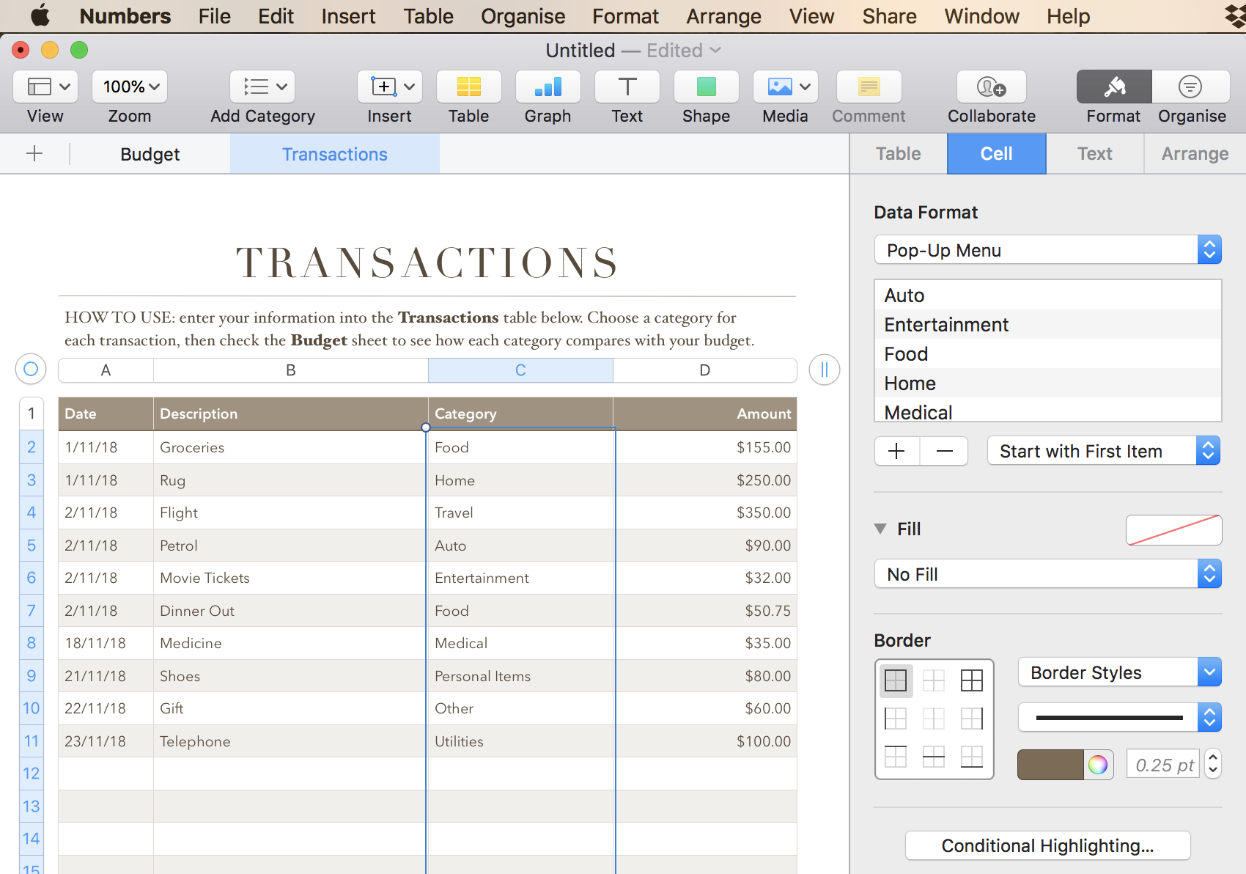This screenshot has width=1246, height=874.
Task: Open the Organise menu in menu bar
Action: coord(523,16)
